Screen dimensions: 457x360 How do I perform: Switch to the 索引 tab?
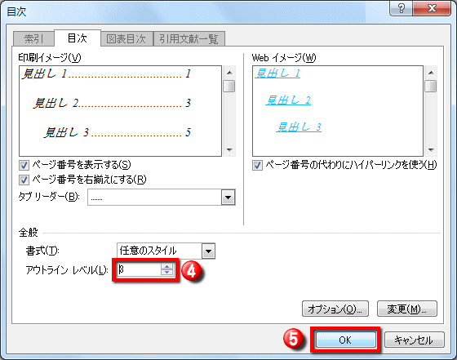[33, 38]
